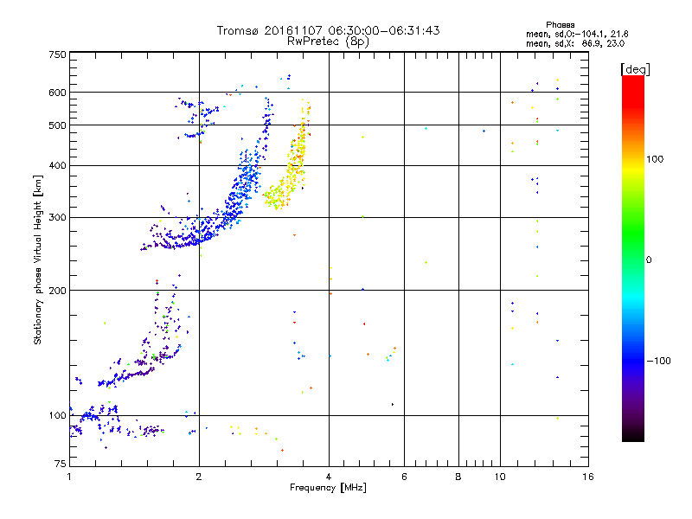
Task: Click the 'mean, sd,X: 86.9, 23.0' statistic
Action: tap(575, 43)
